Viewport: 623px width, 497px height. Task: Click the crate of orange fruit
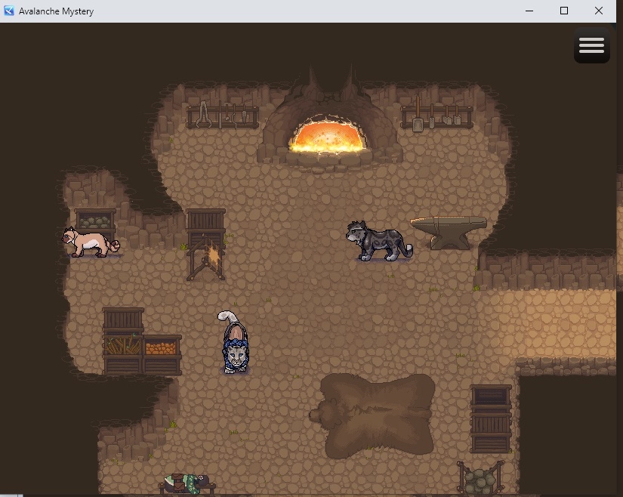coord(161,355)
